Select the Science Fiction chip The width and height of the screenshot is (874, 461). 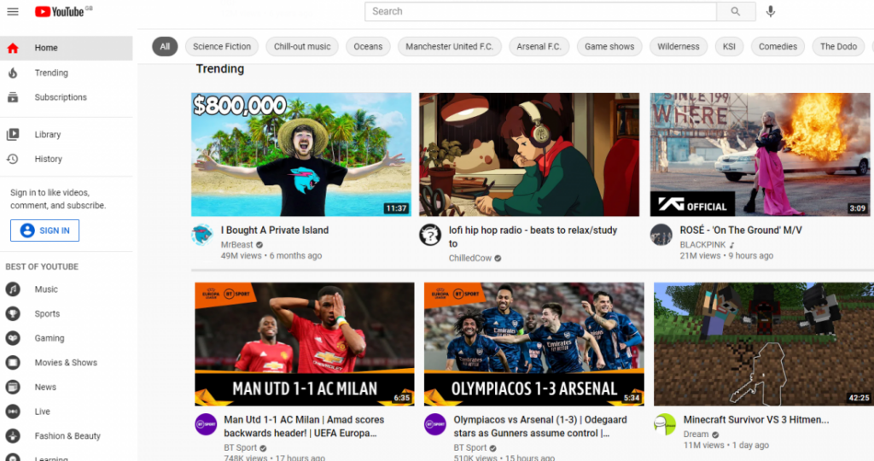[x=222, y=47]
